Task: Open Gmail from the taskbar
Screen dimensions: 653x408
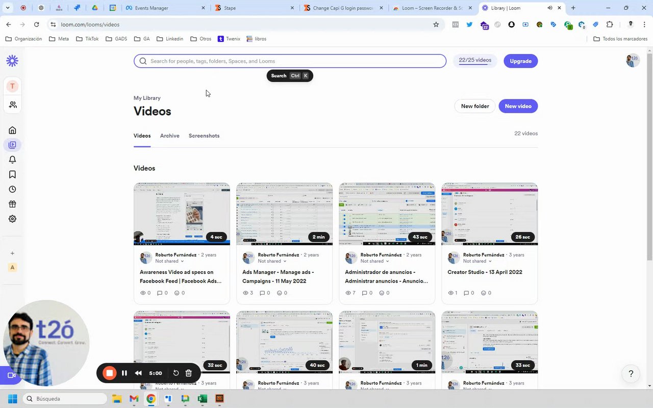Action: [x=134, y=399]
